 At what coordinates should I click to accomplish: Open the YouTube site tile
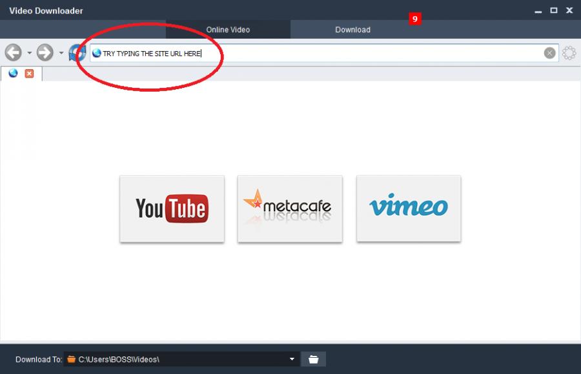(x=172, y=209)
